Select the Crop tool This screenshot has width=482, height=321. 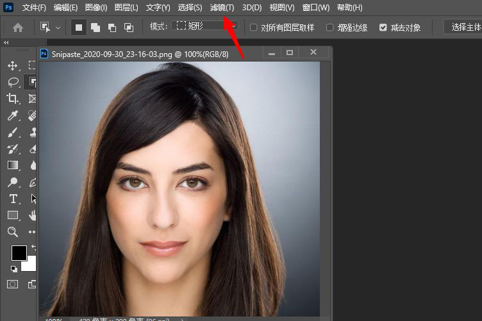click(x=13, y=99)
